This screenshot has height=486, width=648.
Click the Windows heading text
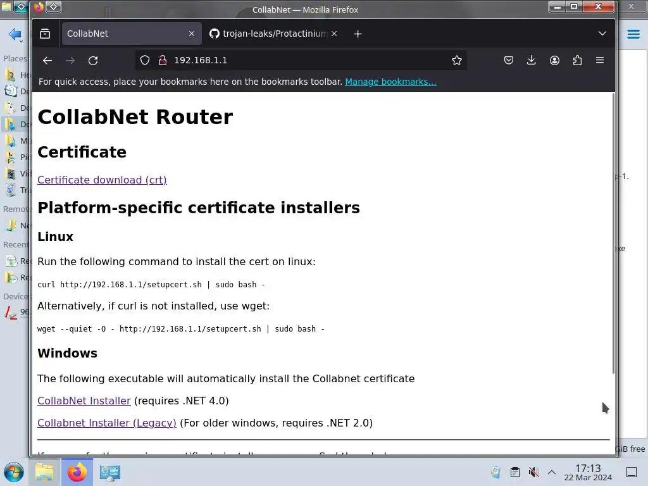[67, 353]
